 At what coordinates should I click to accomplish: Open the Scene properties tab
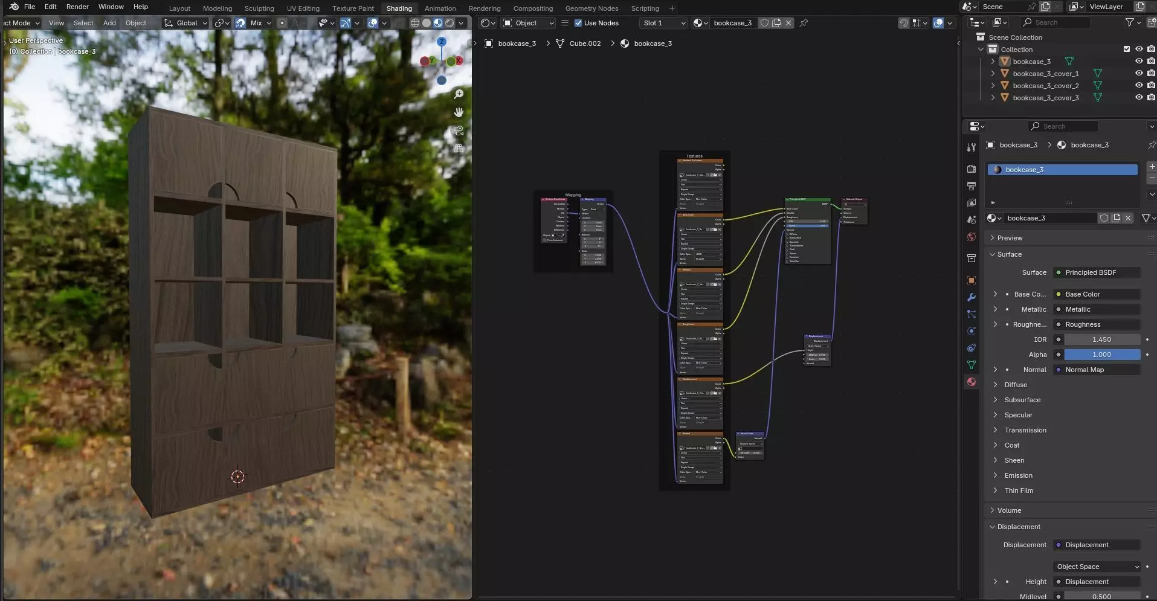pos(972,220)
